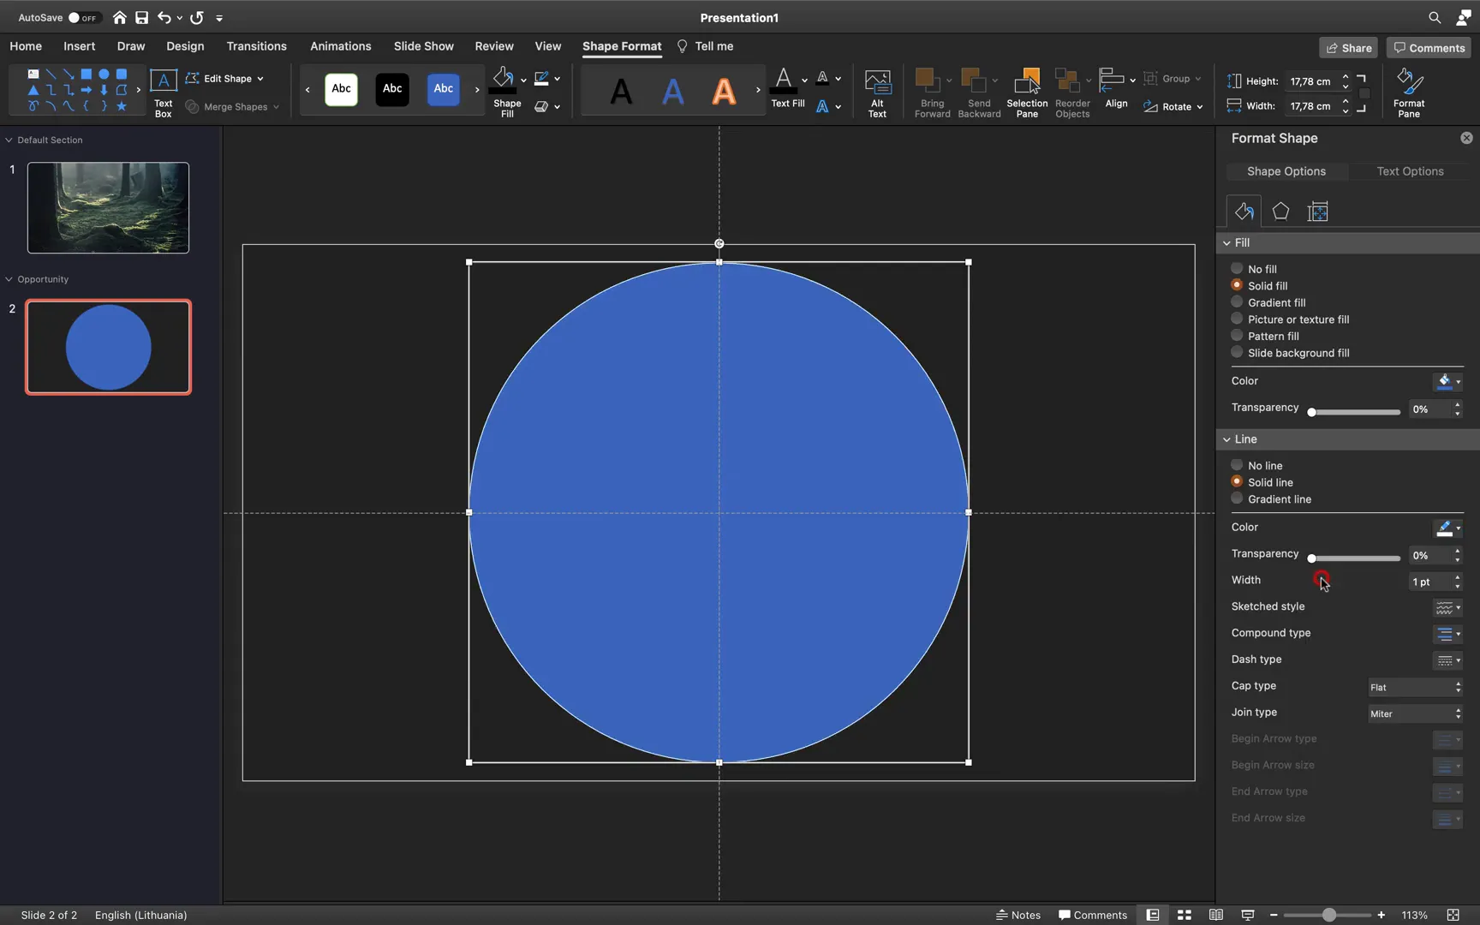Undo the last action
Screen dimensions: 1480x925
(164, 17)
